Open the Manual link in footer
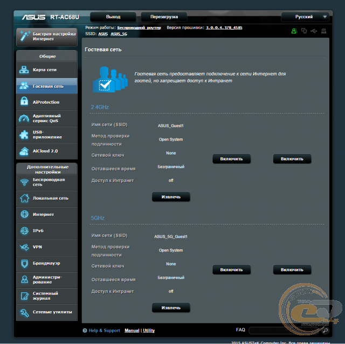The width and height of the screenshot is (345, 344). (132, 331)
